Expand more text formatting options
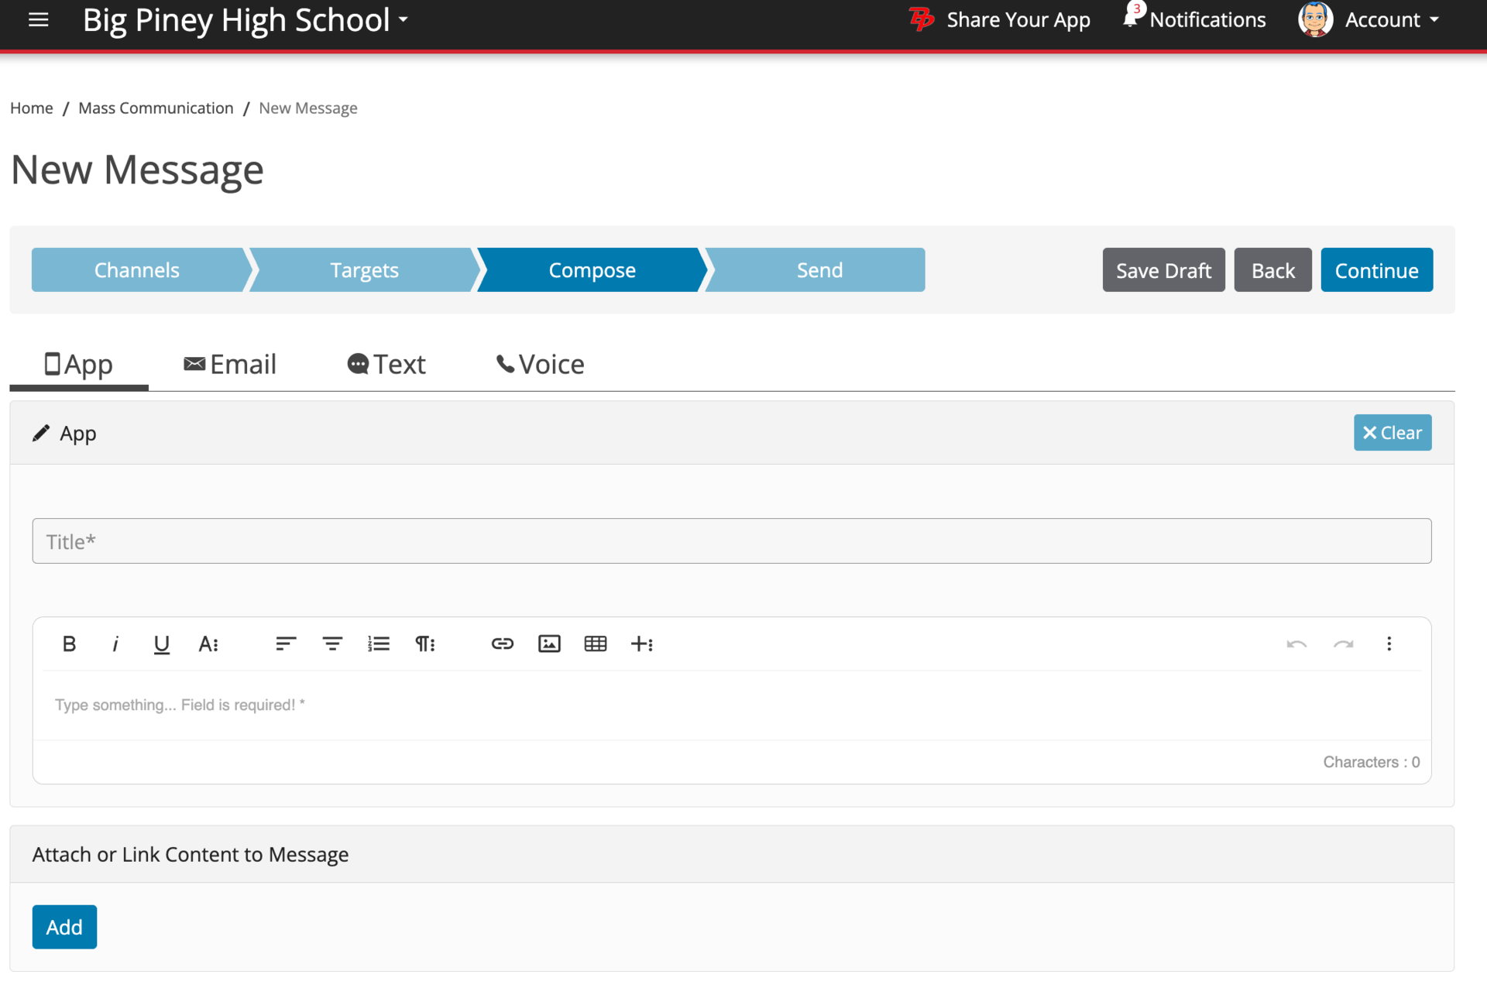This screenshot has width=1487, height=1002. 208,643
